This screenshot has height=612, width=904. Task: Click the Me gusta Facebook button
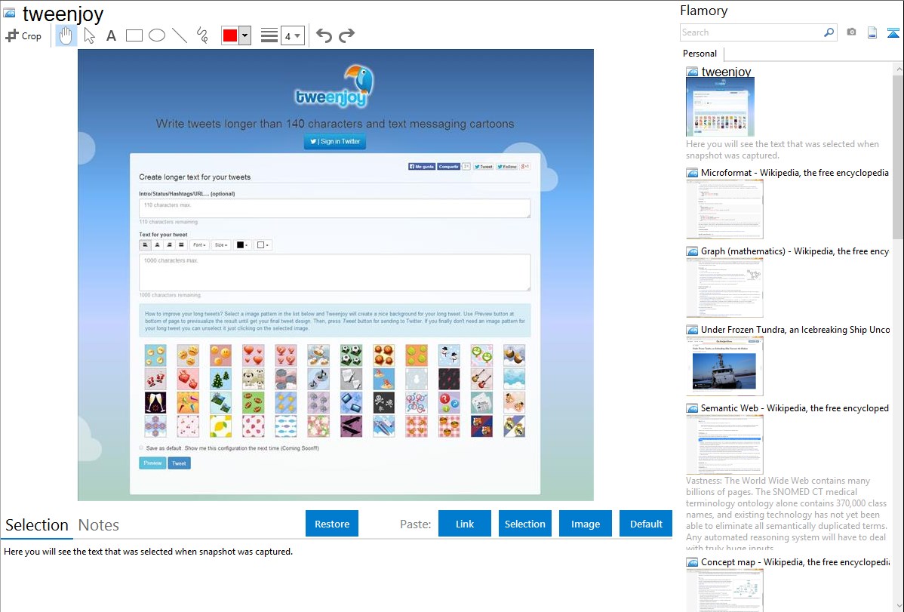pyautogui.click(x=422, y=167)
